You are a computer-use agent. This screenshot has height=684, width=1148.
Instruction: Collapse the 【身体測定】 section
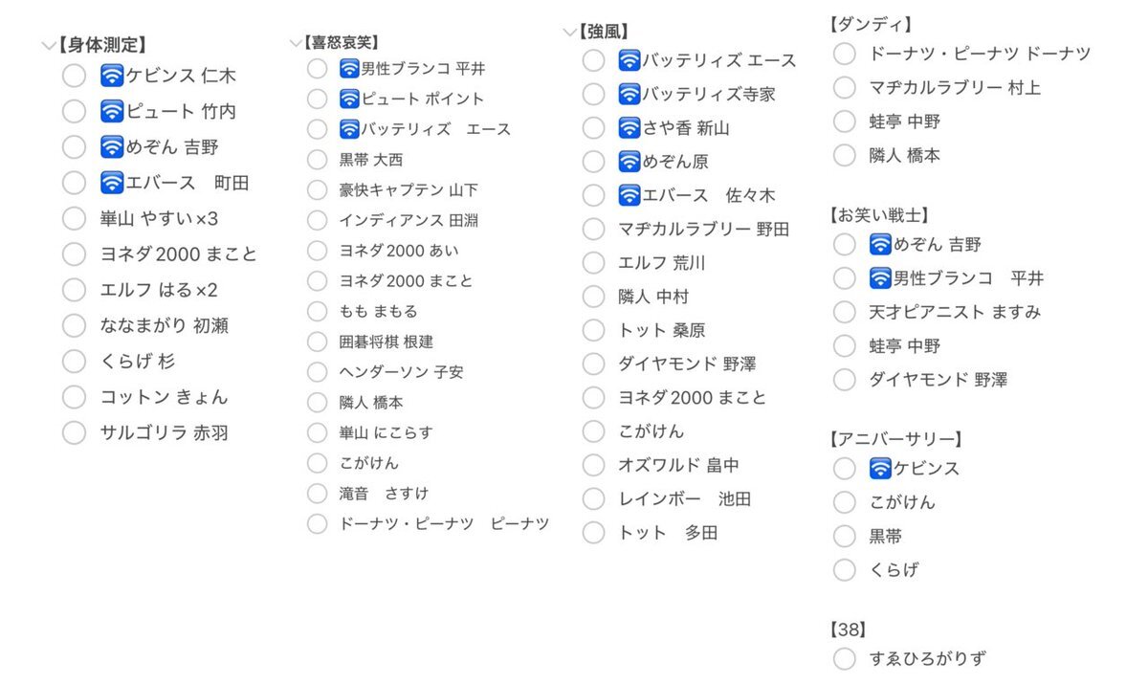click(49, 45)
